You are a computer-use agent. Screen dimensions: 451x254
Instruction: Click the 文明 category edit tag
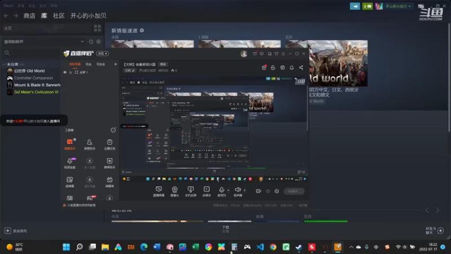(x=129, y=71)
